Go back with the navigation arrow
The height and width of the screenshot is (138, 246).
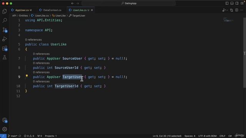73,3
